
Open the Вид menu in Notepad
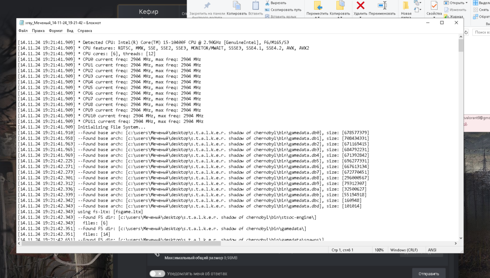(70, 31)
